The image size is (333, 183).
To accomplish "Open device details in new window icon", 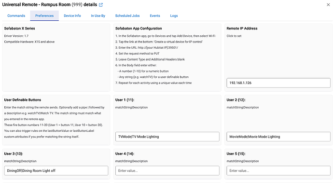I will coord(101,5).
